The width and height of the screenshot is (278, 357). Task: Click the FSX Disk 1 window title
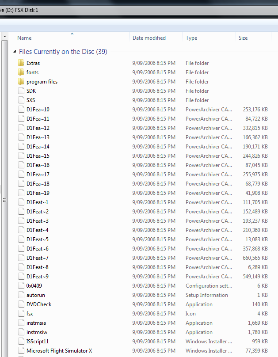(x=27, y=10)
